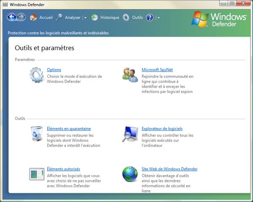This screenshot has width=253, height=202.
Task: Click the recycle bin quarantine icon
Action: pyautogui.click(x=37, y=133)
